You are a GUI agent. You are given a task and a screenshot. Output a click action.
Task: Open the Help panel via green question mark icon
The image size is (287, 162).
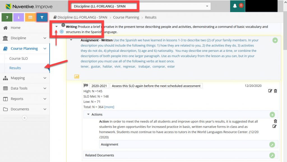point(7,17)
